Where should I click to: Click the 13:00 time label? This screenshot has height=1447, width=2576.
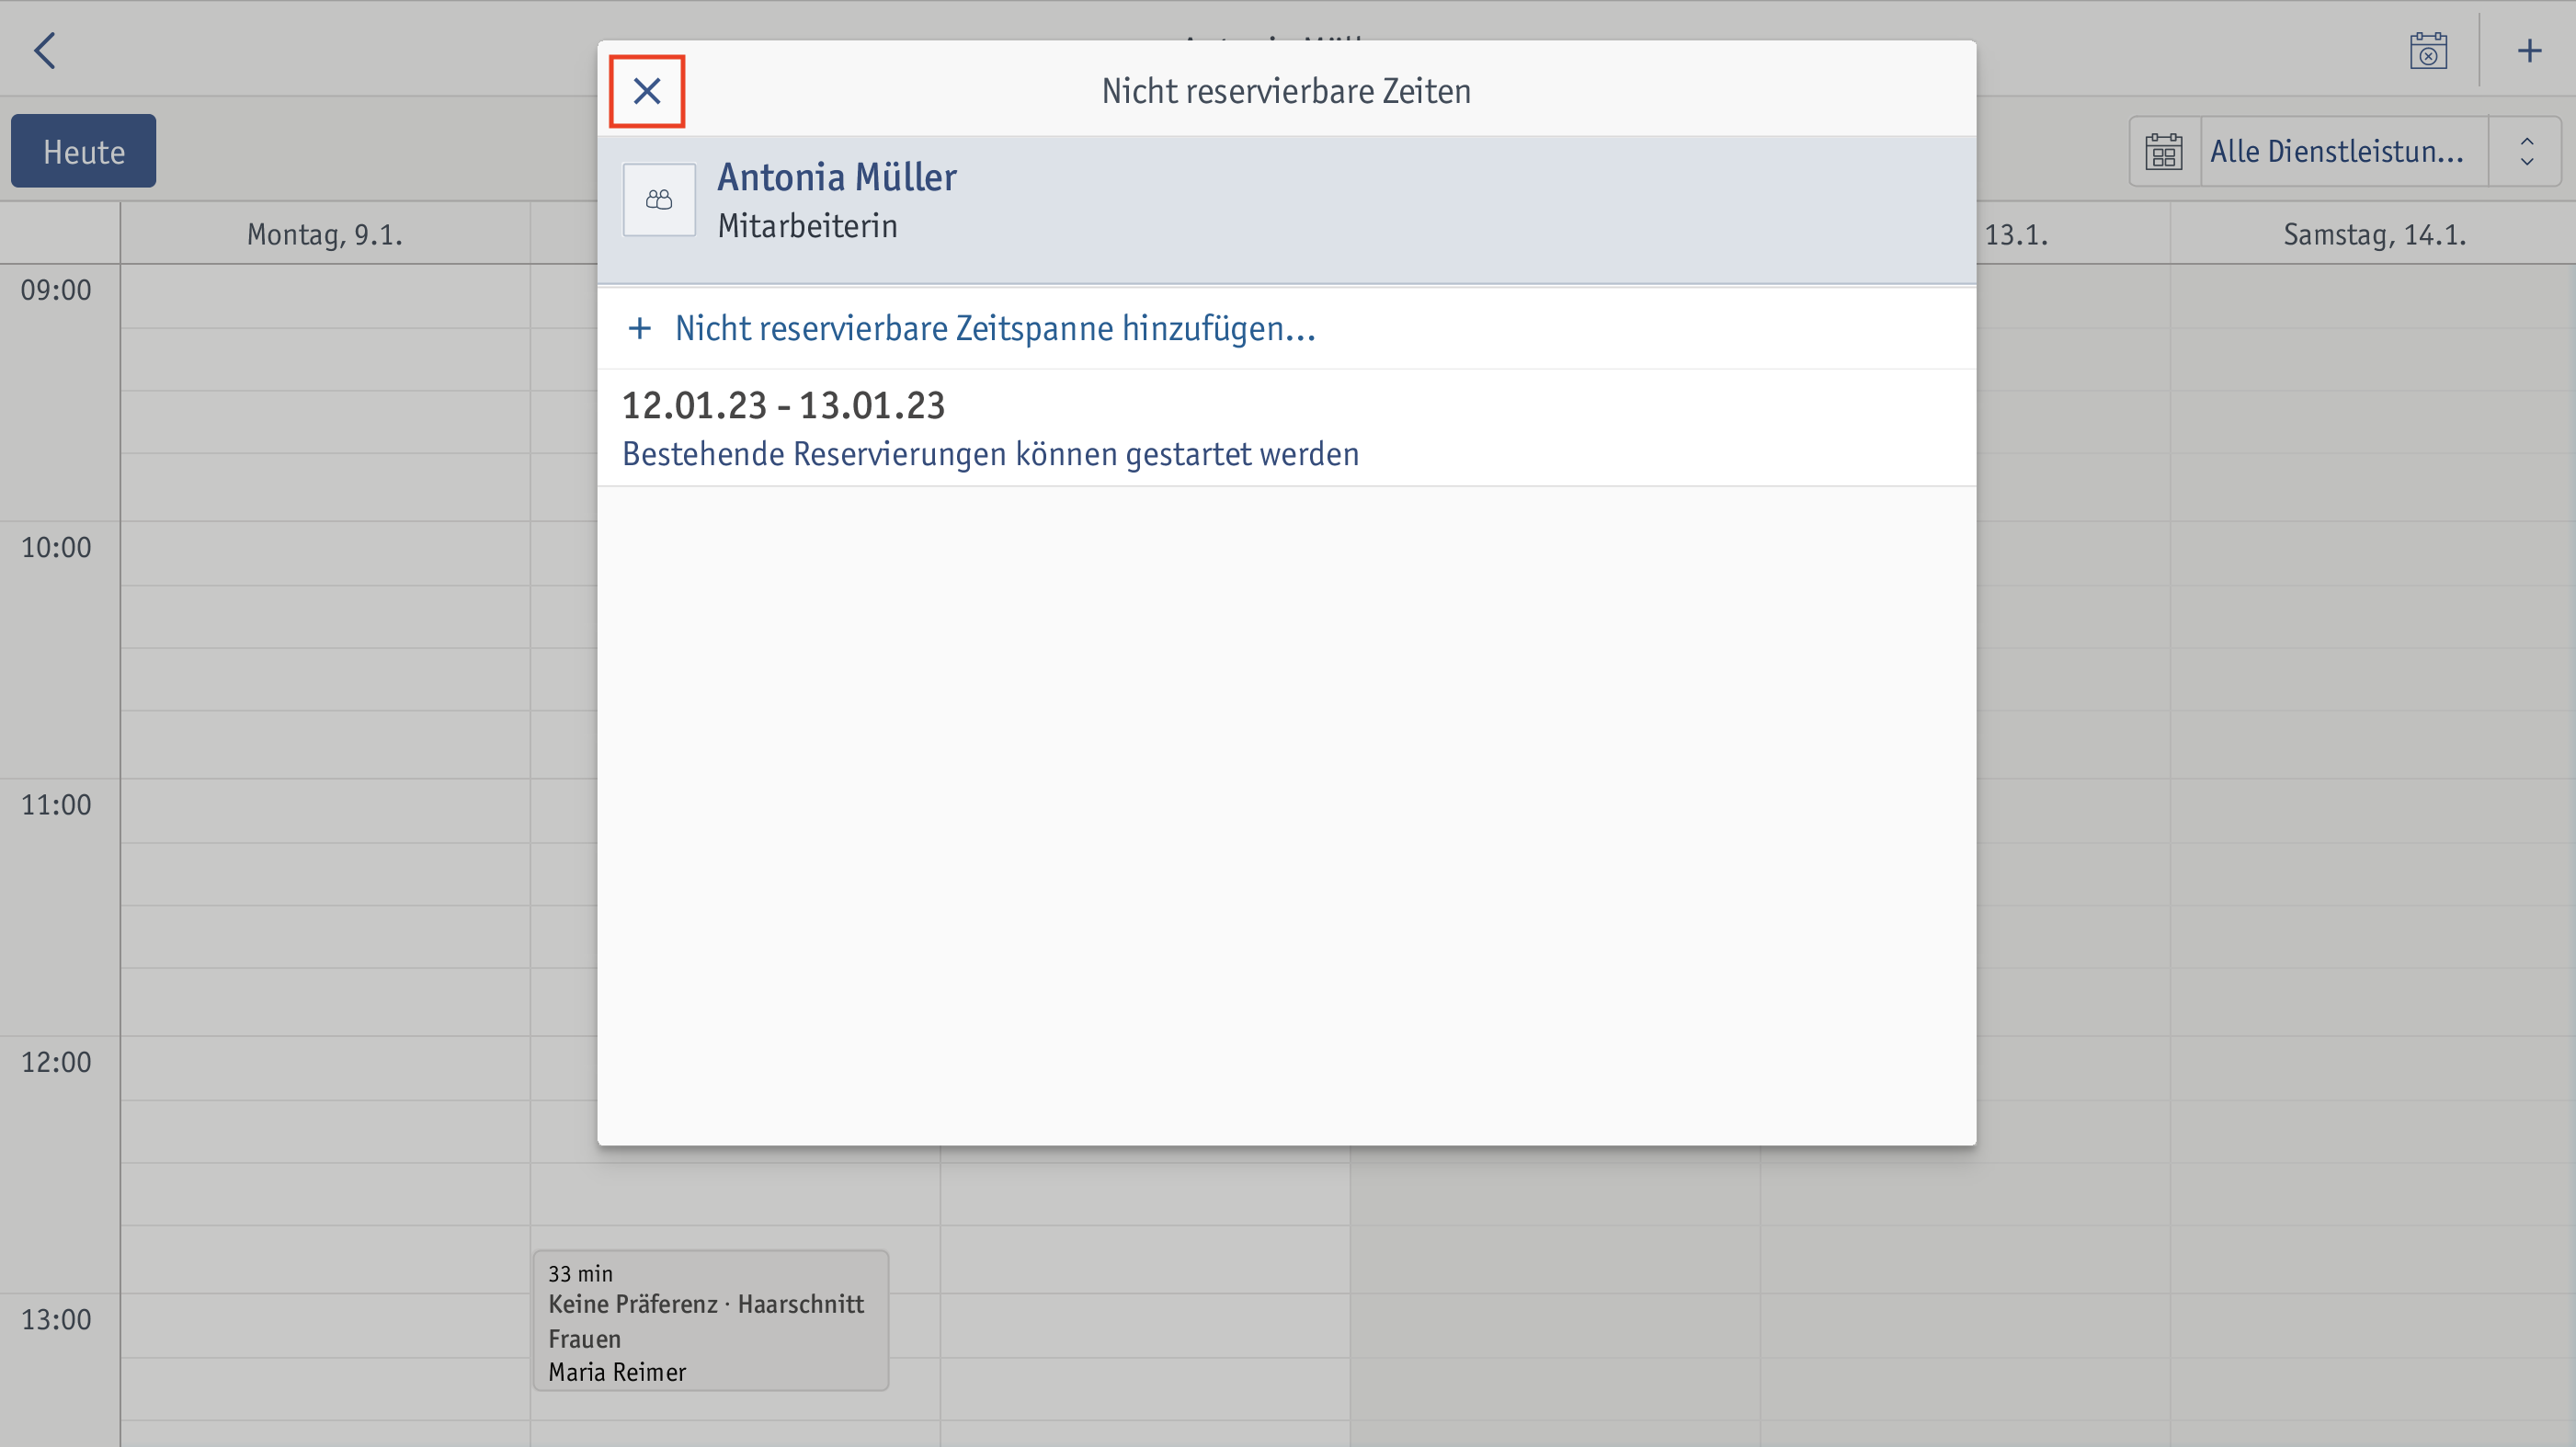coord(56,1319)
